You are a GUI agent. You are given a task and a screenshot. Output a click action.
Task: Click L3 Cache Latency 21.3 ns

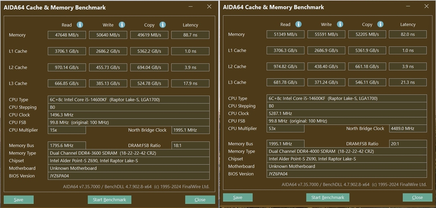pos(408,82)
